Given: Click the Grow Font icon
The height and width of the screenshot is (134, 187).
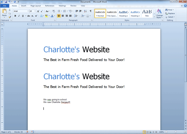Looking at the screenshot, I should (x=38, y=11).
